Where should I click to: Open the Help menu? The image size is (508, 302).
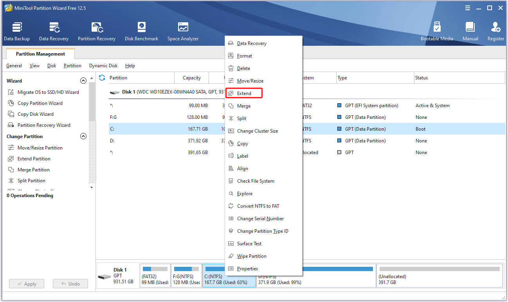[130, 66]
